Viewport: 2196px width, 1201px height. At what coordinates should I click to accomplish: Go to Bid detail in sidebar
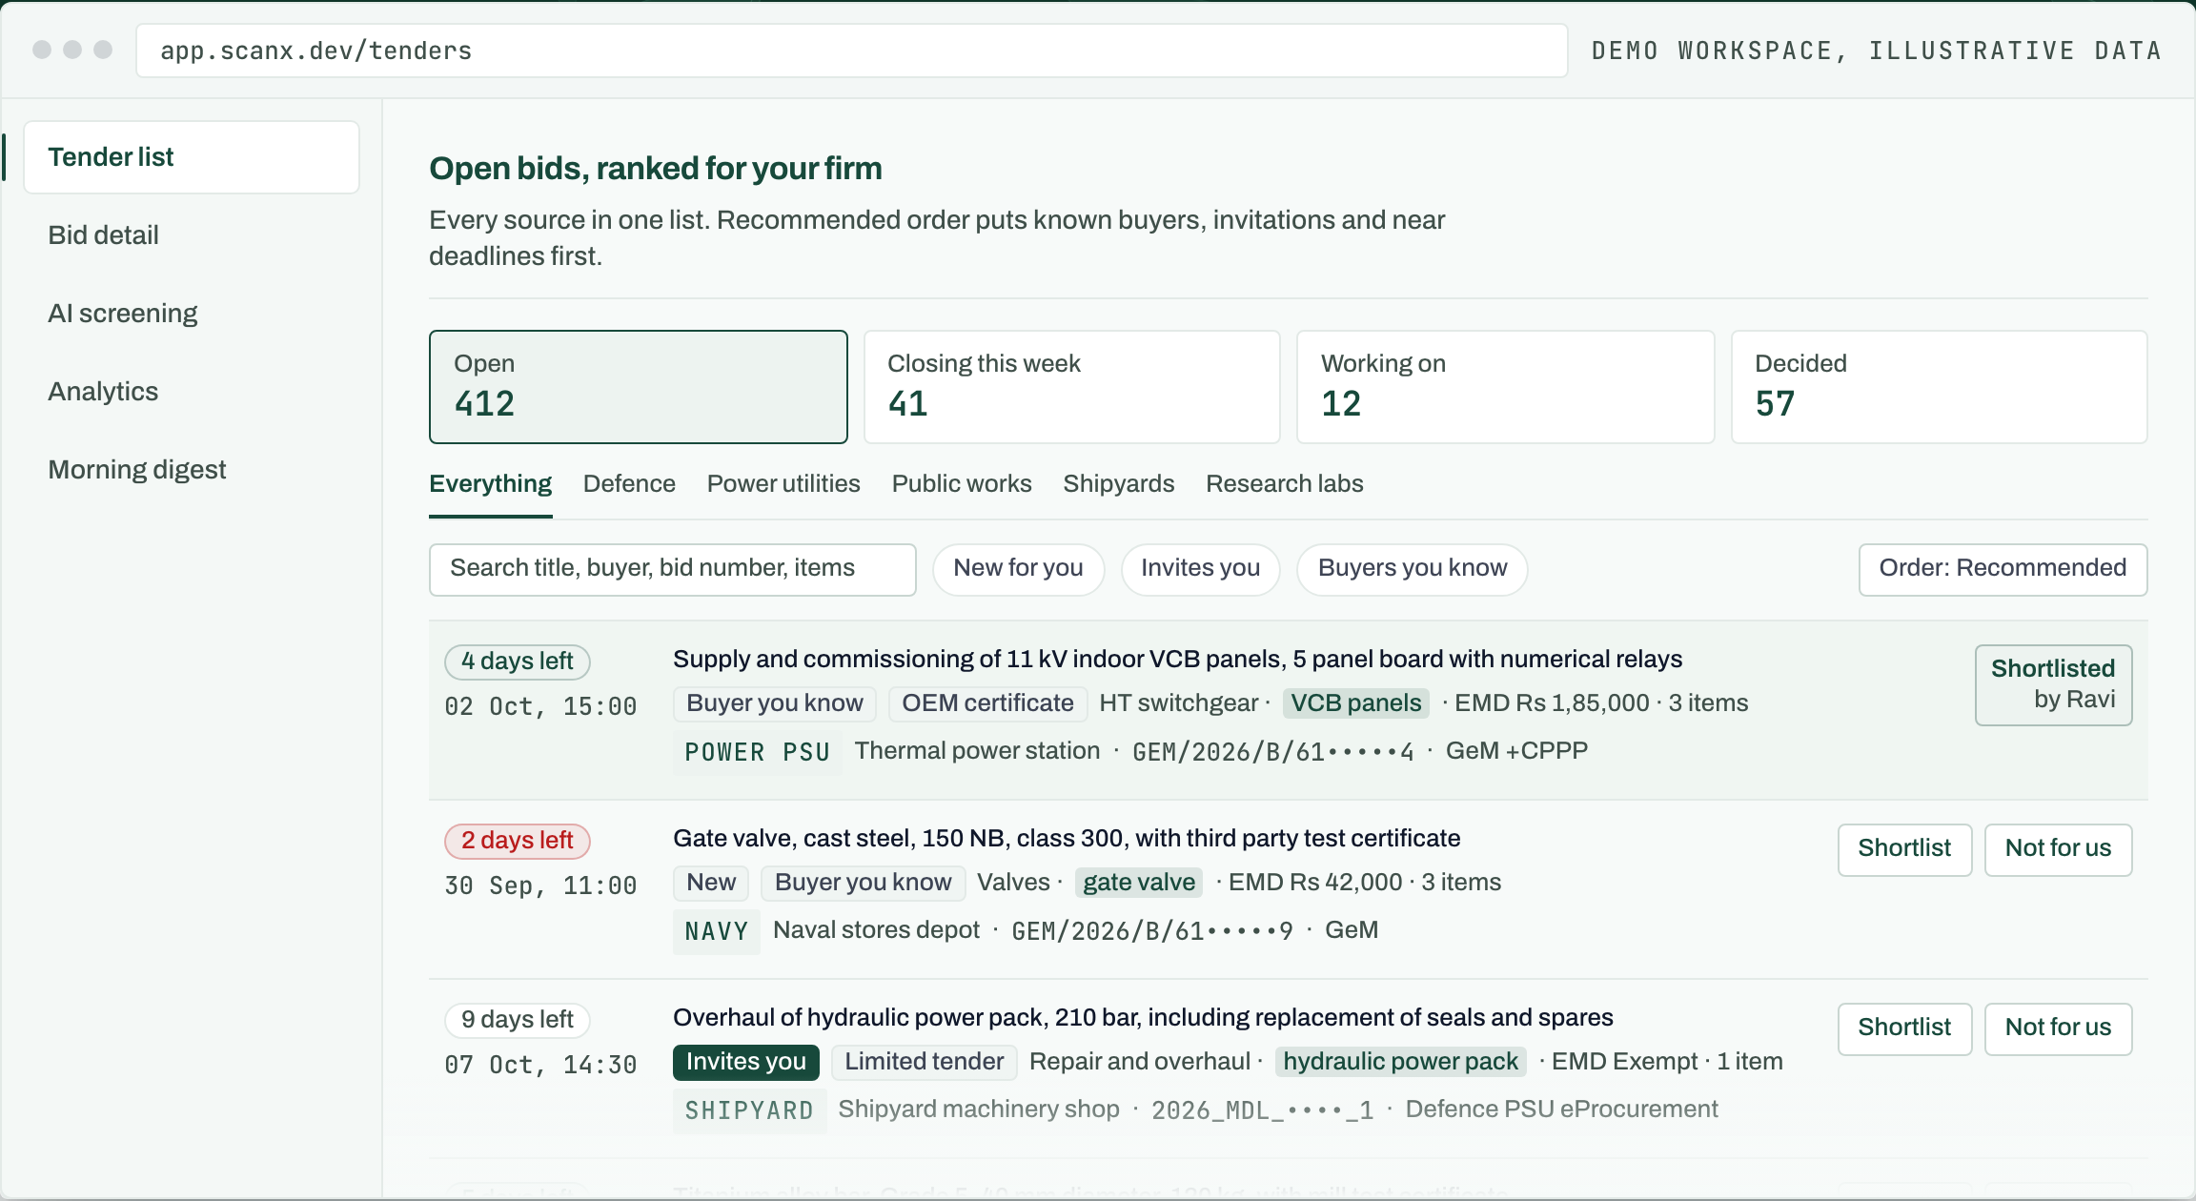tap(103, 235)
